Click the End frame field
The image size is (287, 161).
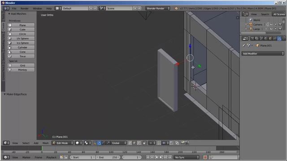(108, 157)
